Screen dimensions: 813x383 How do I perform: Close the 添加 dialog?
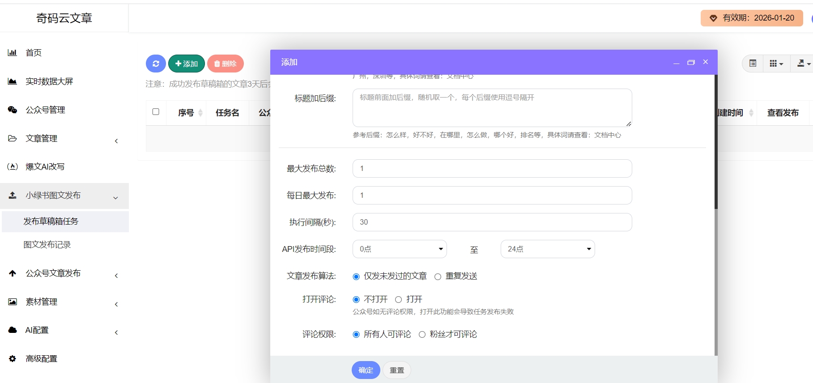click(x=706, y=62)
